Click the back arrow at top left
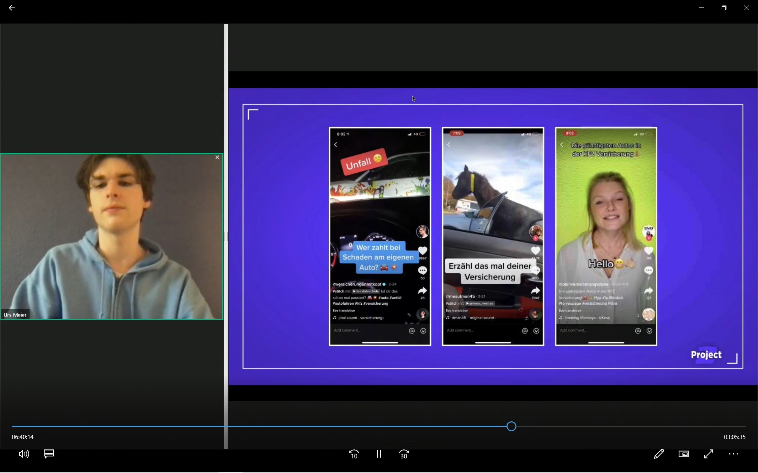The image size is (758, 473). click(12, 8)
